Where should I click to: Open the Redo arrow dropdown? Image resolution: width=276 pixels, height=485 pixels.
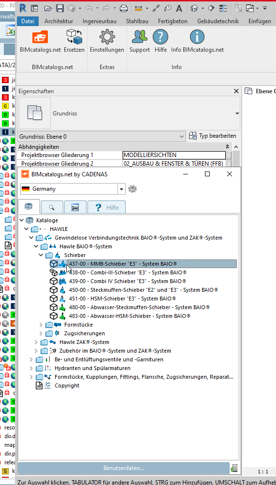(x=115, y=8)
